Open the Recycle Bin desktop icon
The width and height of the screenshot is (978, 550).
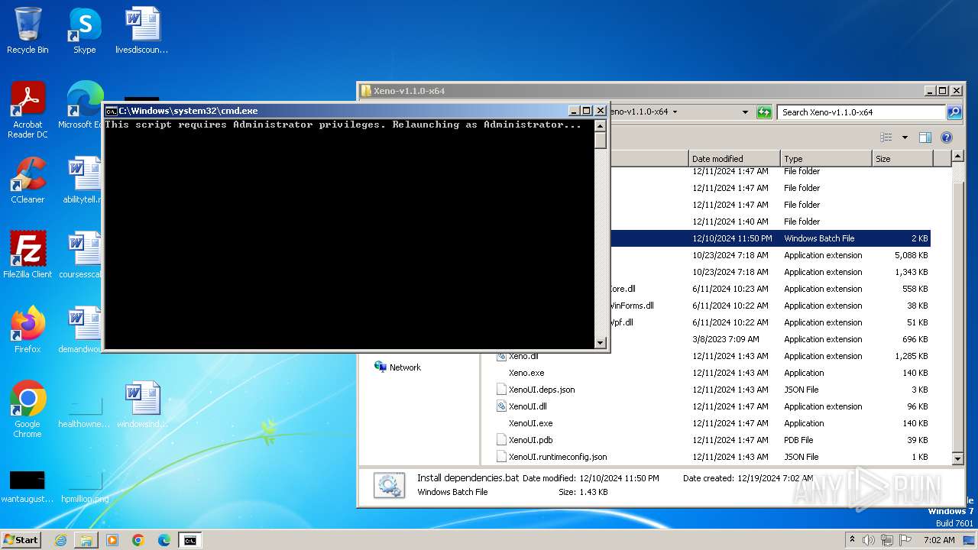28,31
